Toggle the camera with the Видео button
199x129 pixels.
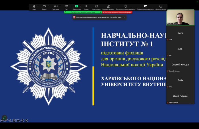44,6
